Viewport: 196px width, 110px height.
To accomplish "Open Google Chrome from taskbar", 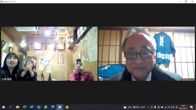I will click(x=67, y=107).
